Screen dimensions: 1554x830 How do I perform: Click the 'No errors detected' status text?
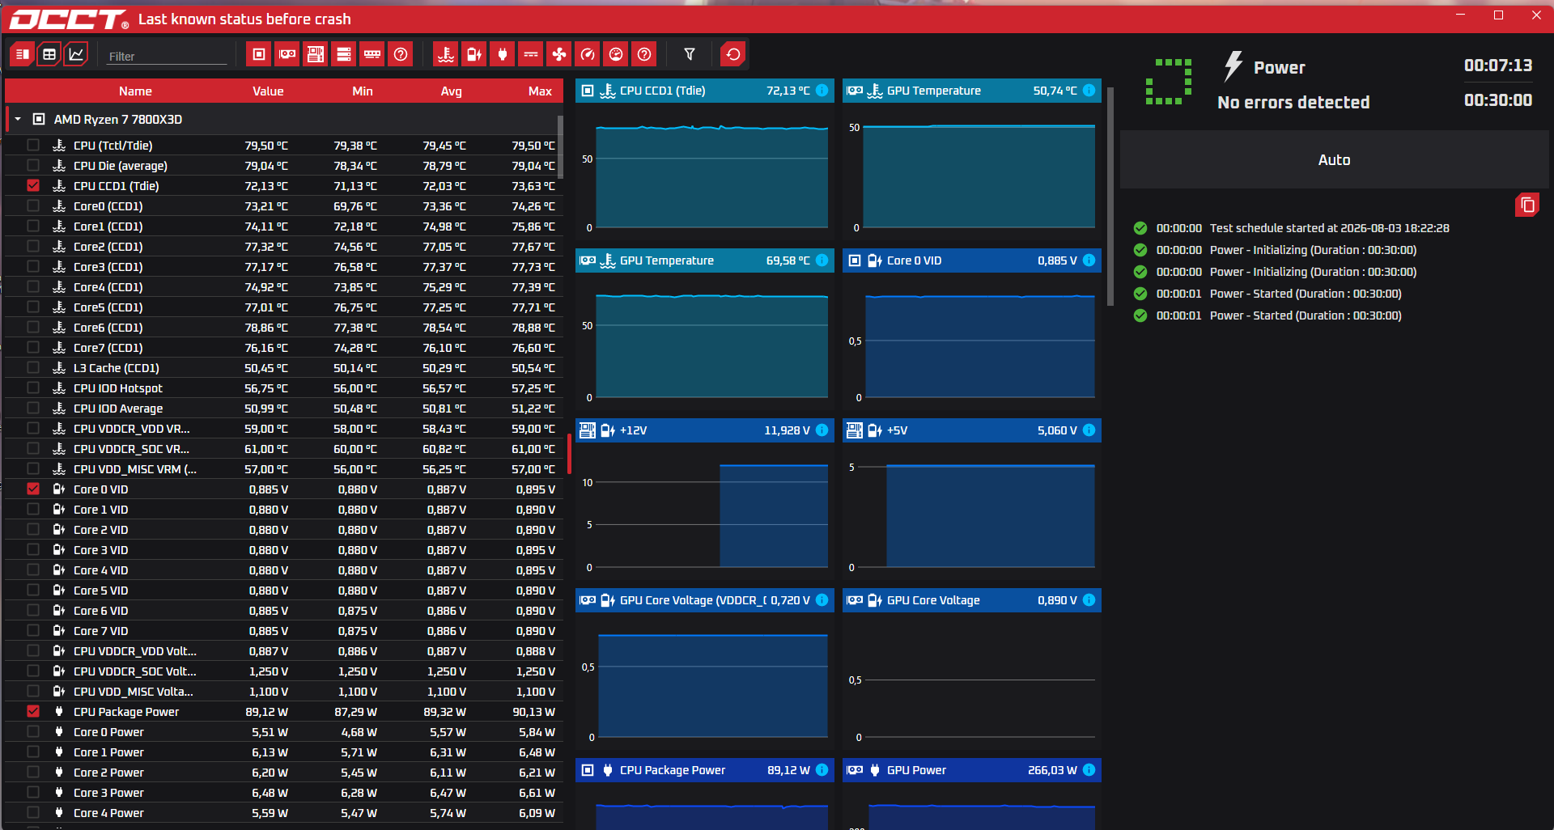coord(1293,103)
